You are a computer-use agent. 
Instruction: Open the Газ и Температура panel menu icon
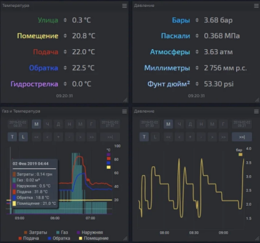coord(124,112)
